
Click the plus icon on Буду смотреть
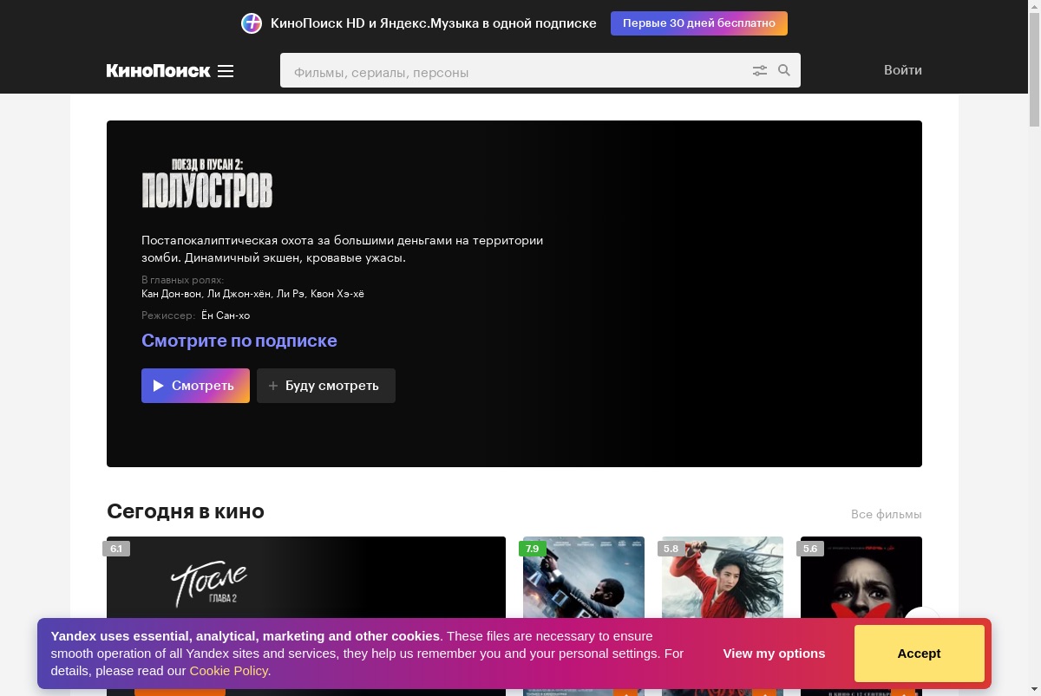coord(273,386)
